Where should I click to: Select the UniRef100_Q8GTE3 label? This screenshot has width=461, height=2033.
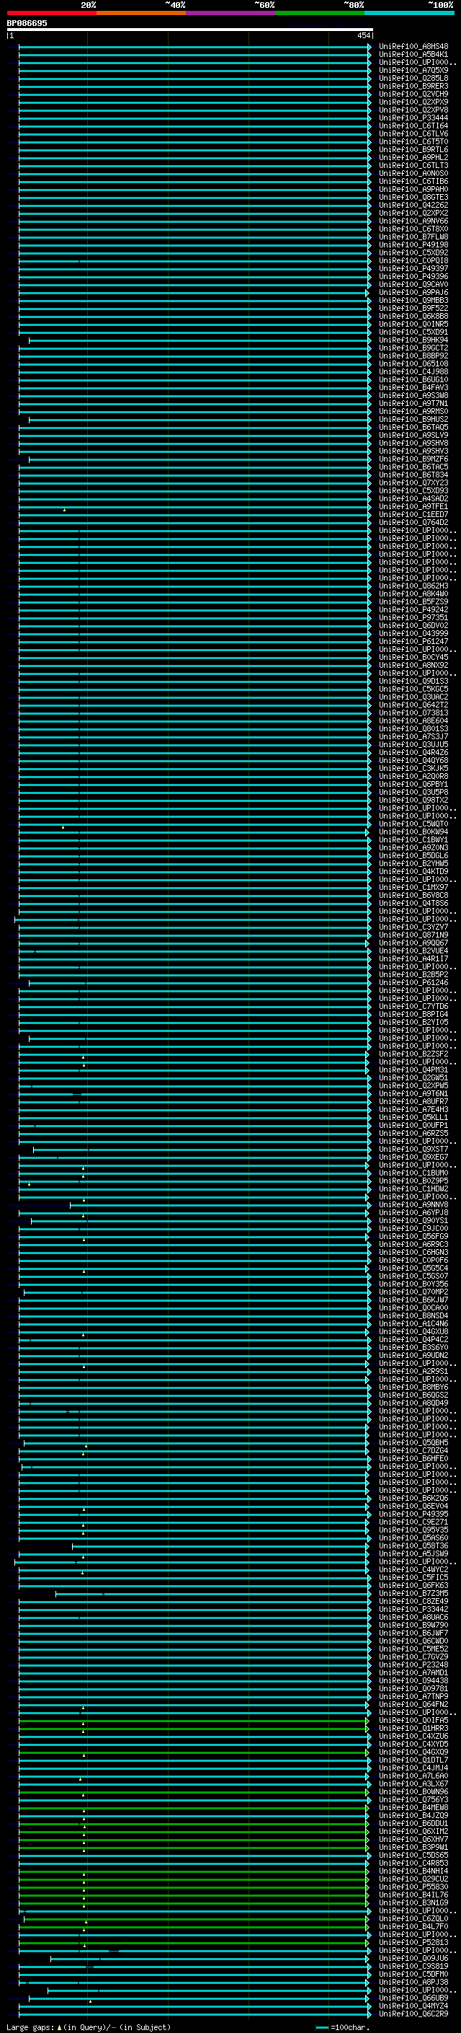click(x=413, y=198)
